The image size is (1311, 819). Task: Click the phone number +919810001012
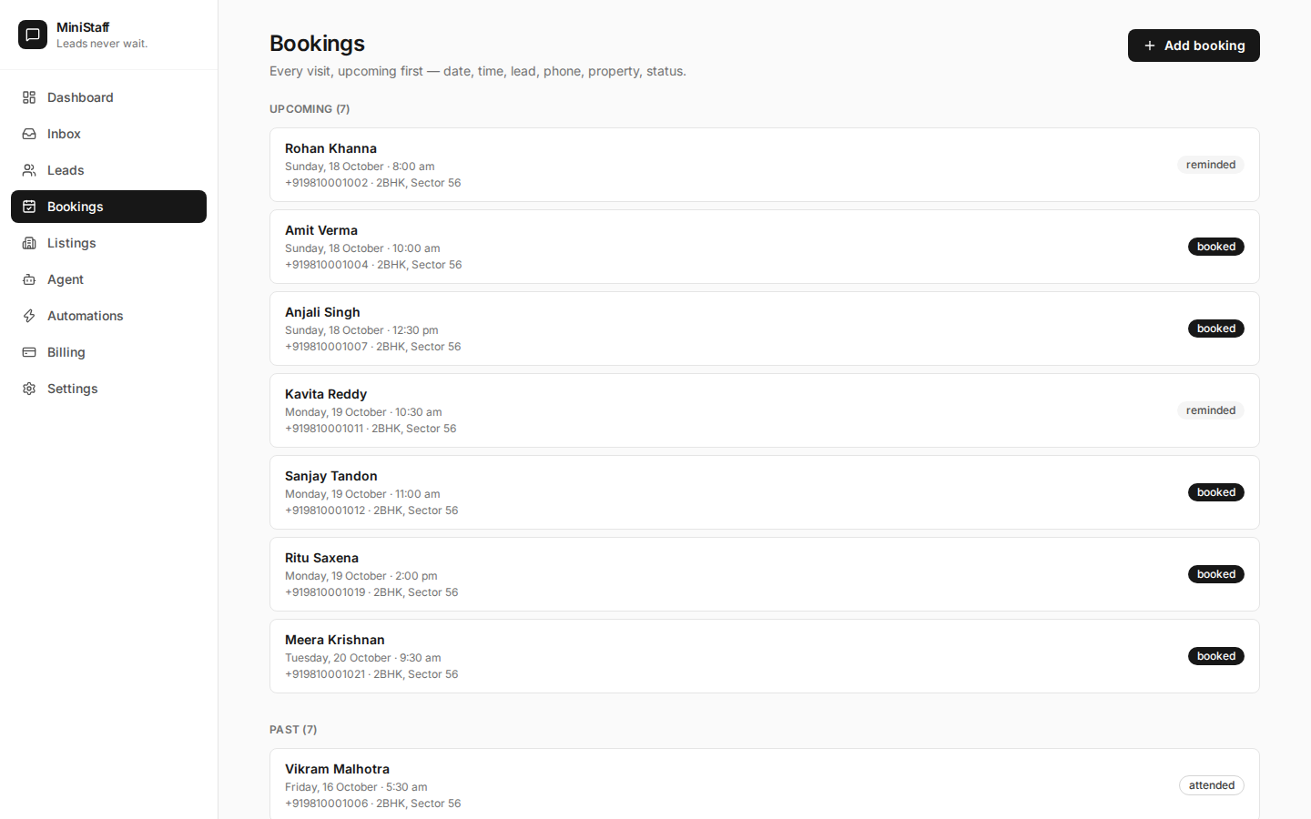click(x=325, y=511)
